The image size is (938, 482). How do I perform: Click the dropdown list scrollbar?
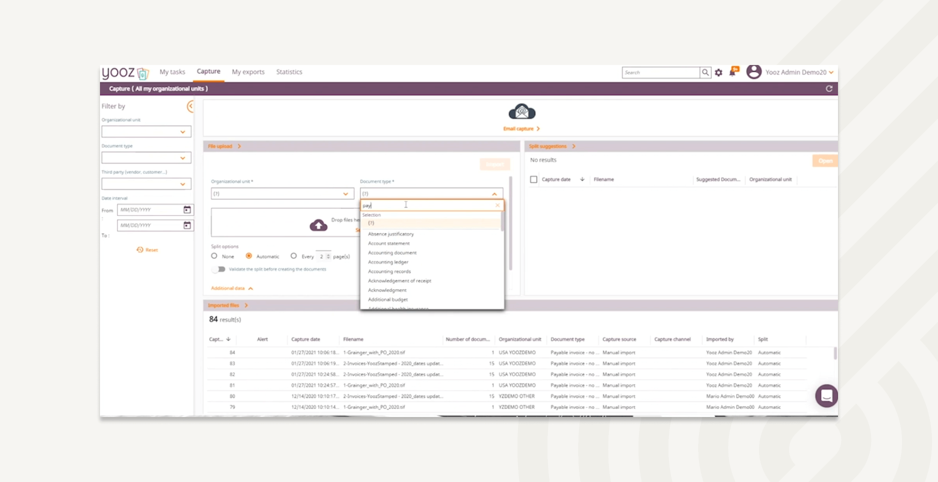[x=502, y=221]
